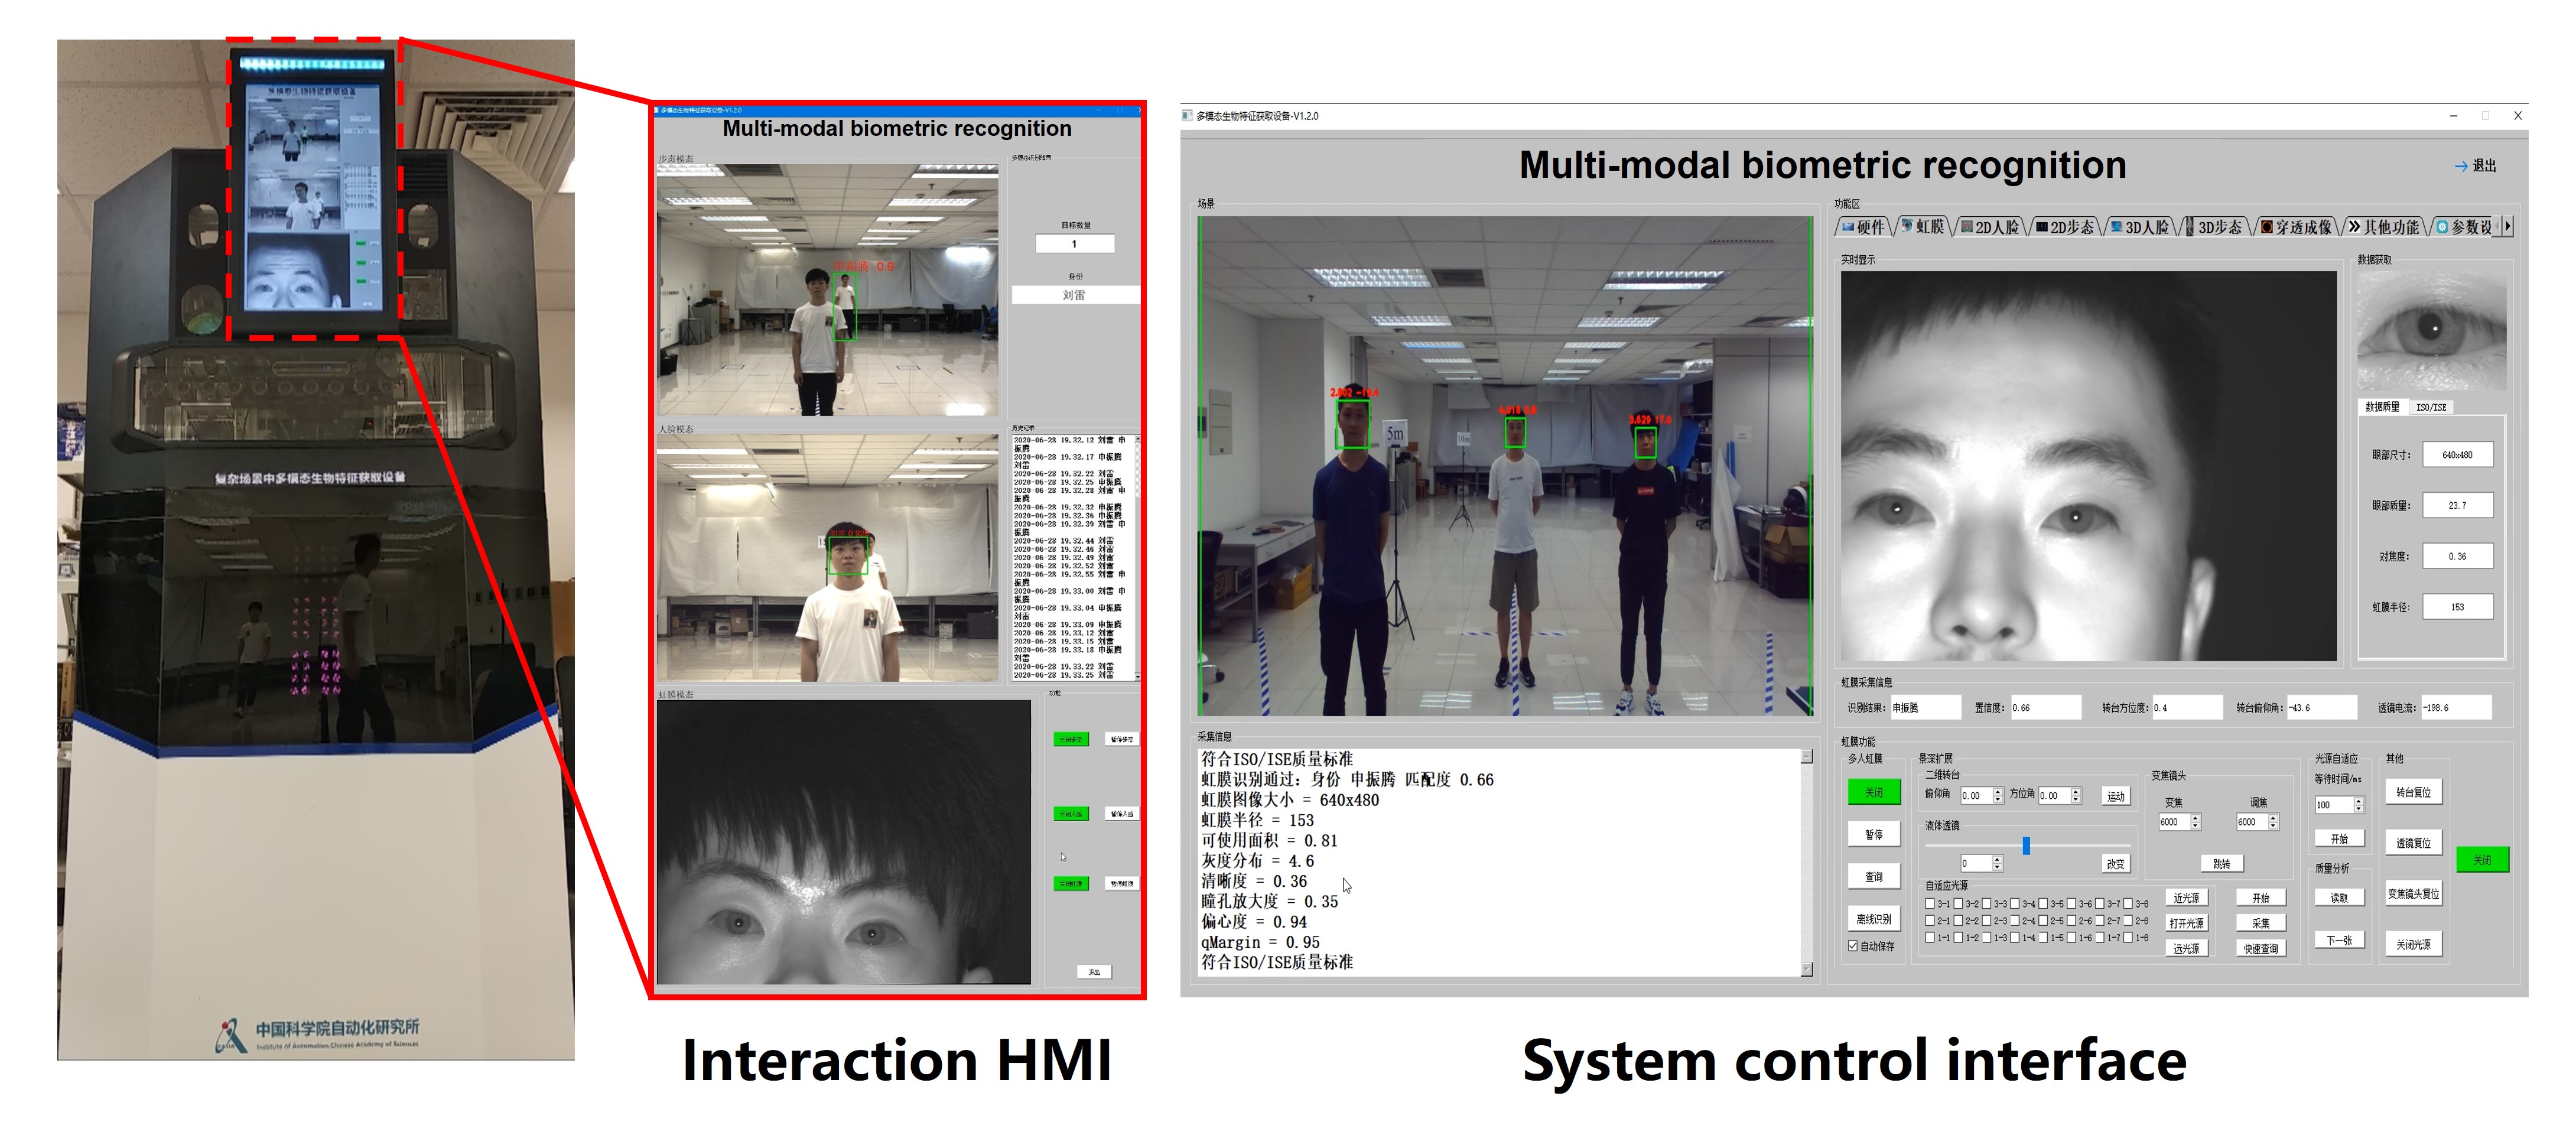Click the 转台复位 turntable reset button
This screenshot has height=1148, width=2576.
pos(2413,793)
